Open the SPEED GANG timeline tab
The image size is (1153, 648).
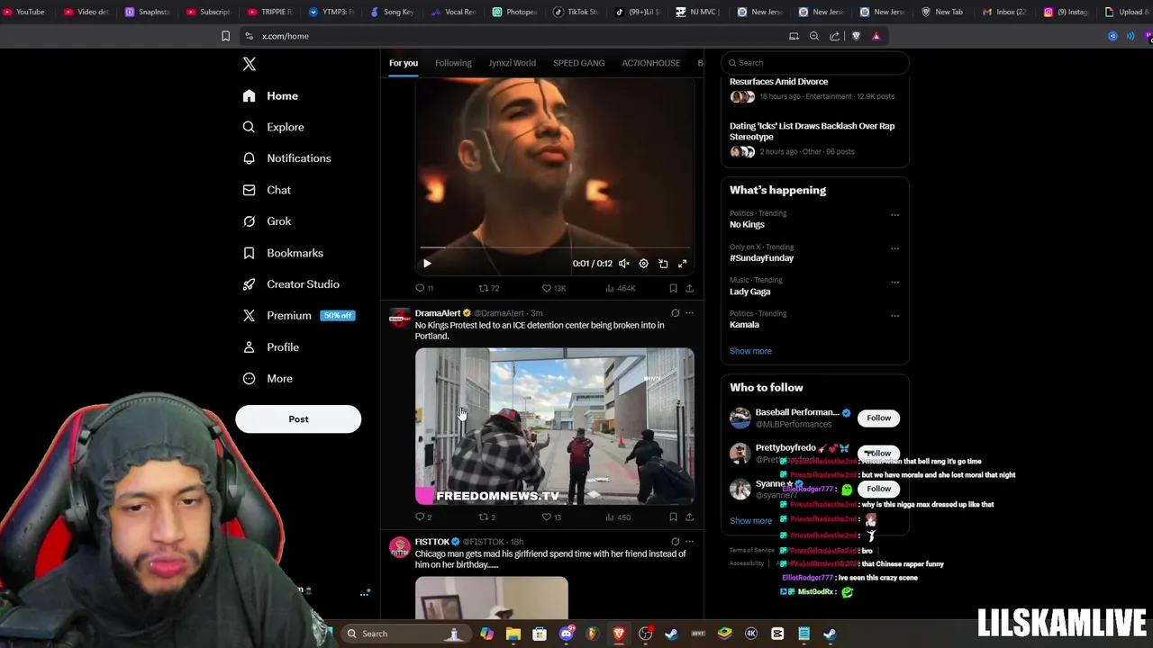(x=578, y=63)
